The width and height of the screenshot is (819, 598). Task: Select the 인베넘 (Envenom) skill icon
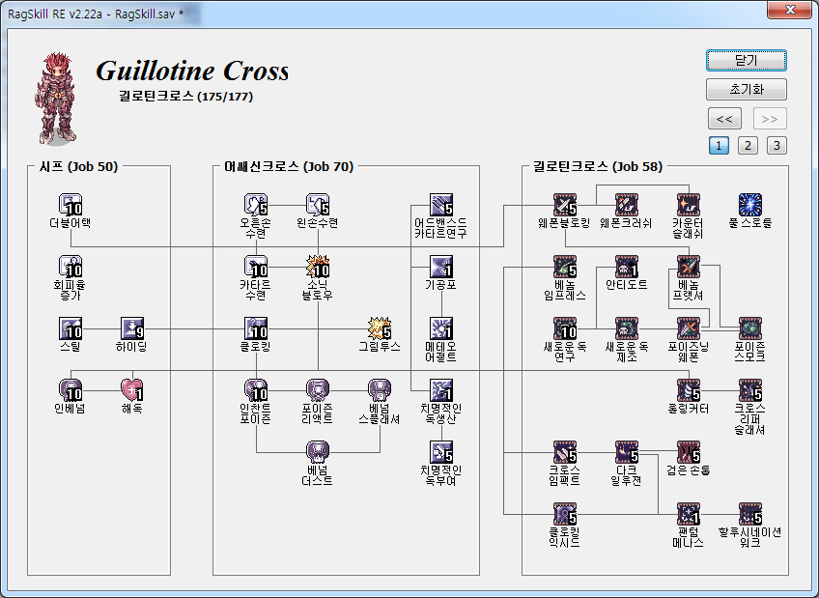click(71, 390)
